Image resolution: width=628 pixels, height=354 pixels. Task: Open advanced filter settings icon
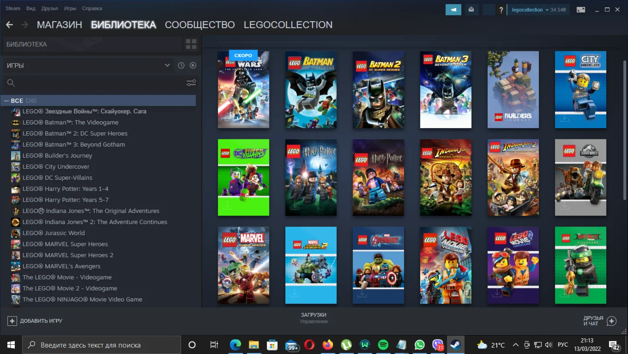pos(191,83)
